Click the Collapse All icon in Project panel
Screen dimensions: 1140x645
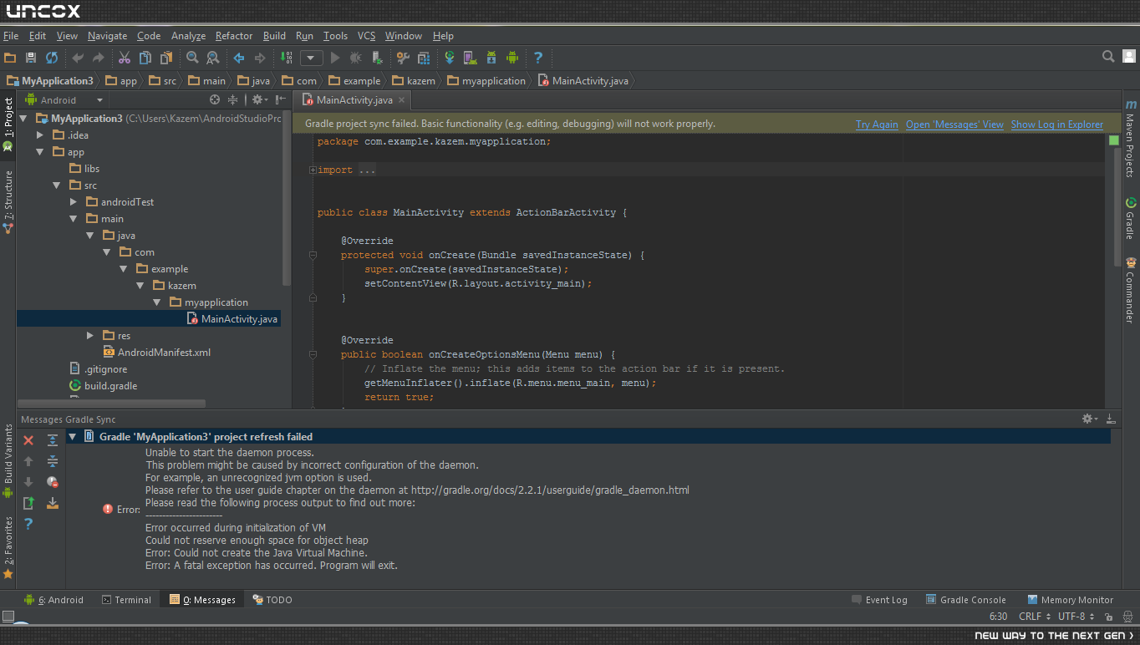(232, 99)
